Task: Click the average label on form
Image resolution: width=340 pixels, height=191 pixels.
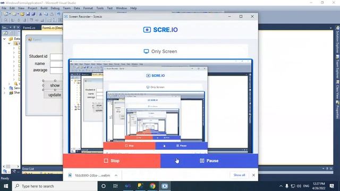Action: [x=40, y=70]
